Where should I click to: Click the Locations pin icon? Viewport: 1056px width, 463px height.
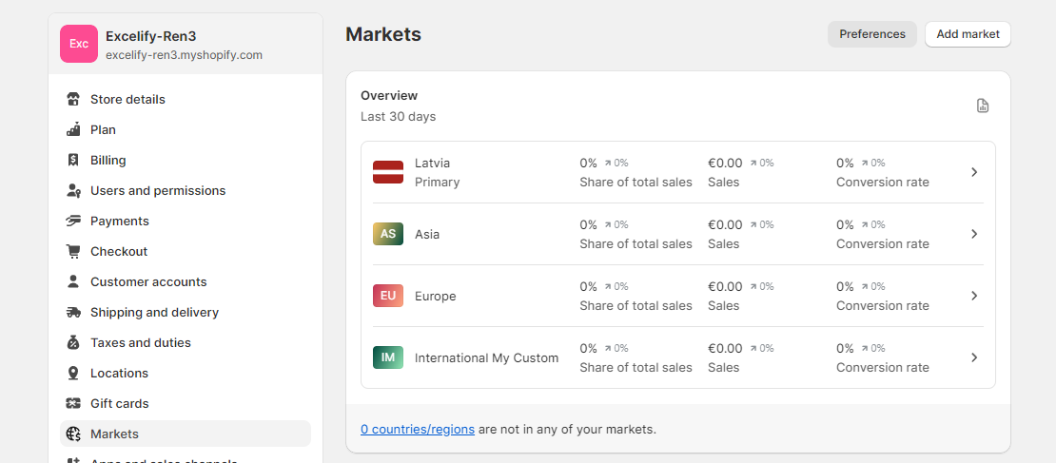click(73, 374)
